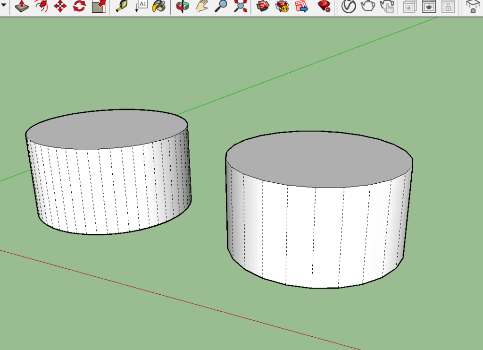483x350 pixels.
Task: Select the Pan hand tool
Action: 202,6
